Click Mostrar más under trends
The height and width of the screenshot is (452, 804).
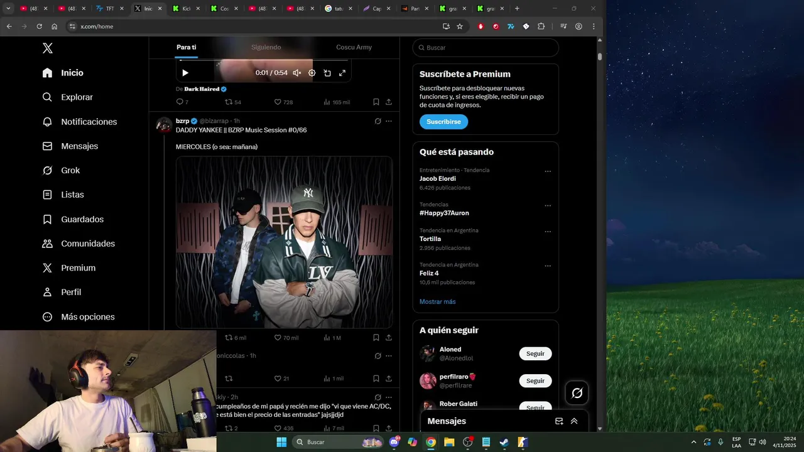pos(438,302)
